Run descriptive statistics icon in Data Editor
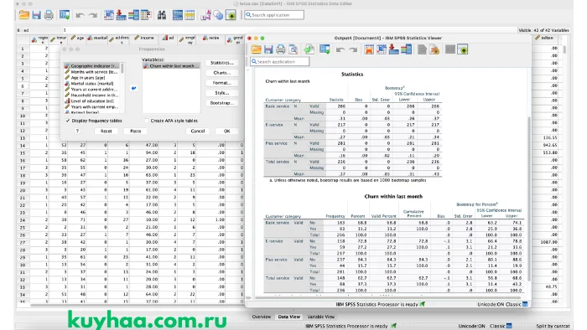 tap(146, 15)
